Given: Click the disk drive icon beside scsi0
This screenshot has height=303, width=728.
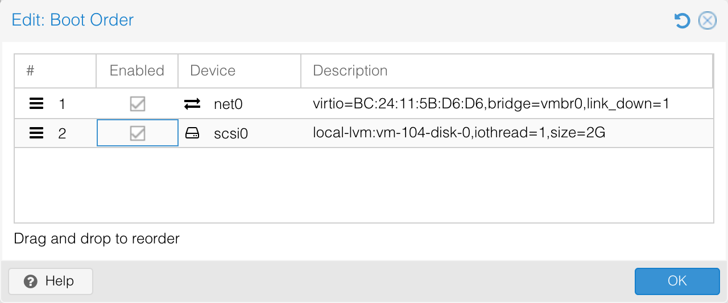Looking at the screenshot, I should (192, 133).
